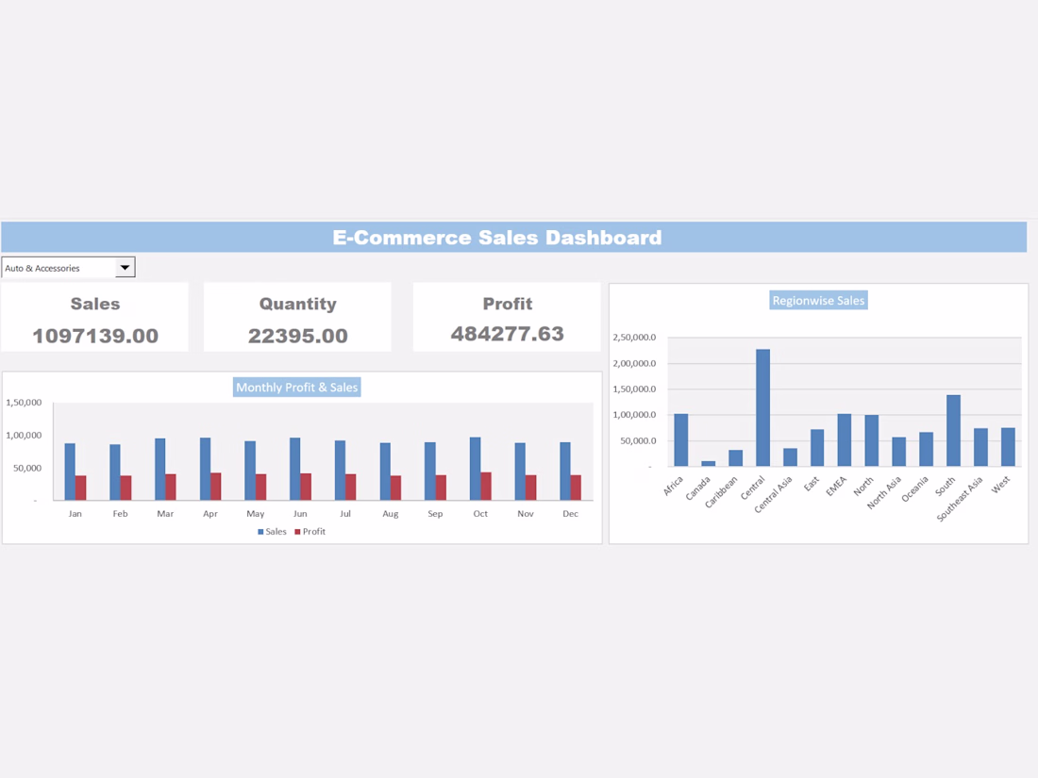Click the Caribbean axis label
Screen dimensions: 1038x778
point(720,492)
